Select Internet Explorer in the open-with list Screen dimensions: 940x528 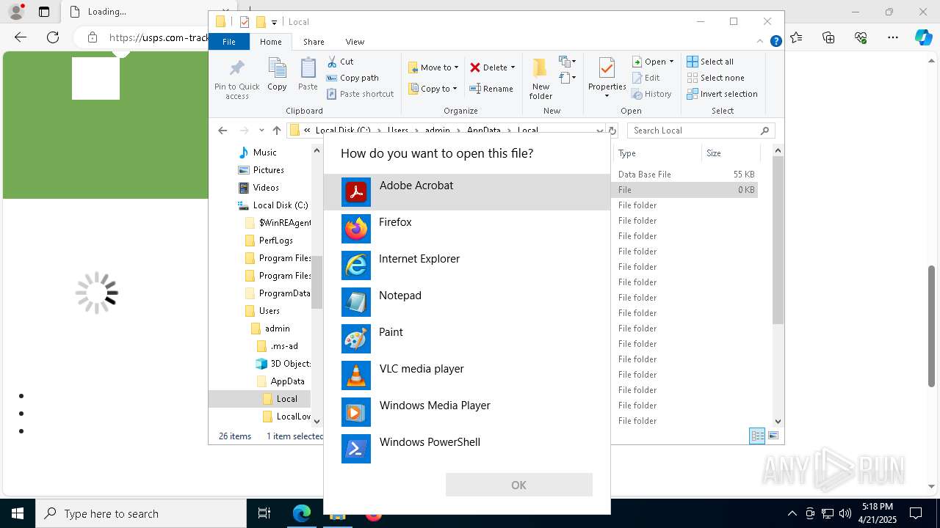click(x=467, y=265)
